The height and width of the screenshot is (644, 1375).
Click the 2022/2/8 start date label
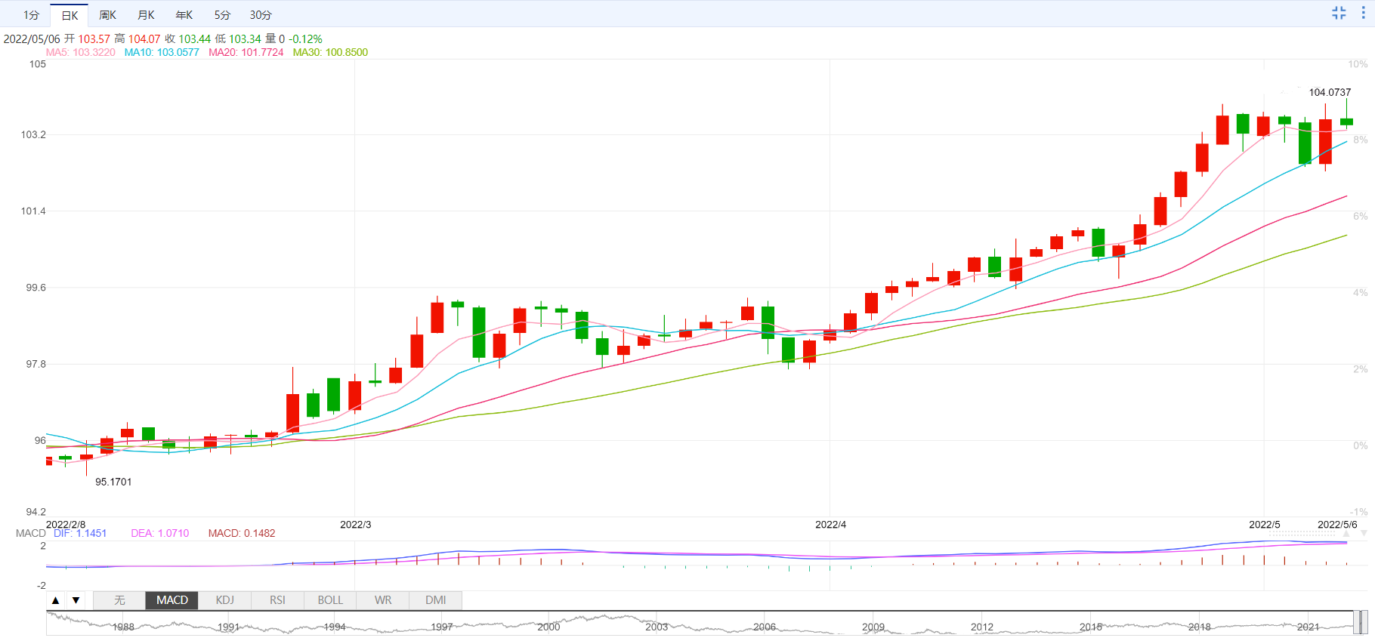tap(66, 524)
